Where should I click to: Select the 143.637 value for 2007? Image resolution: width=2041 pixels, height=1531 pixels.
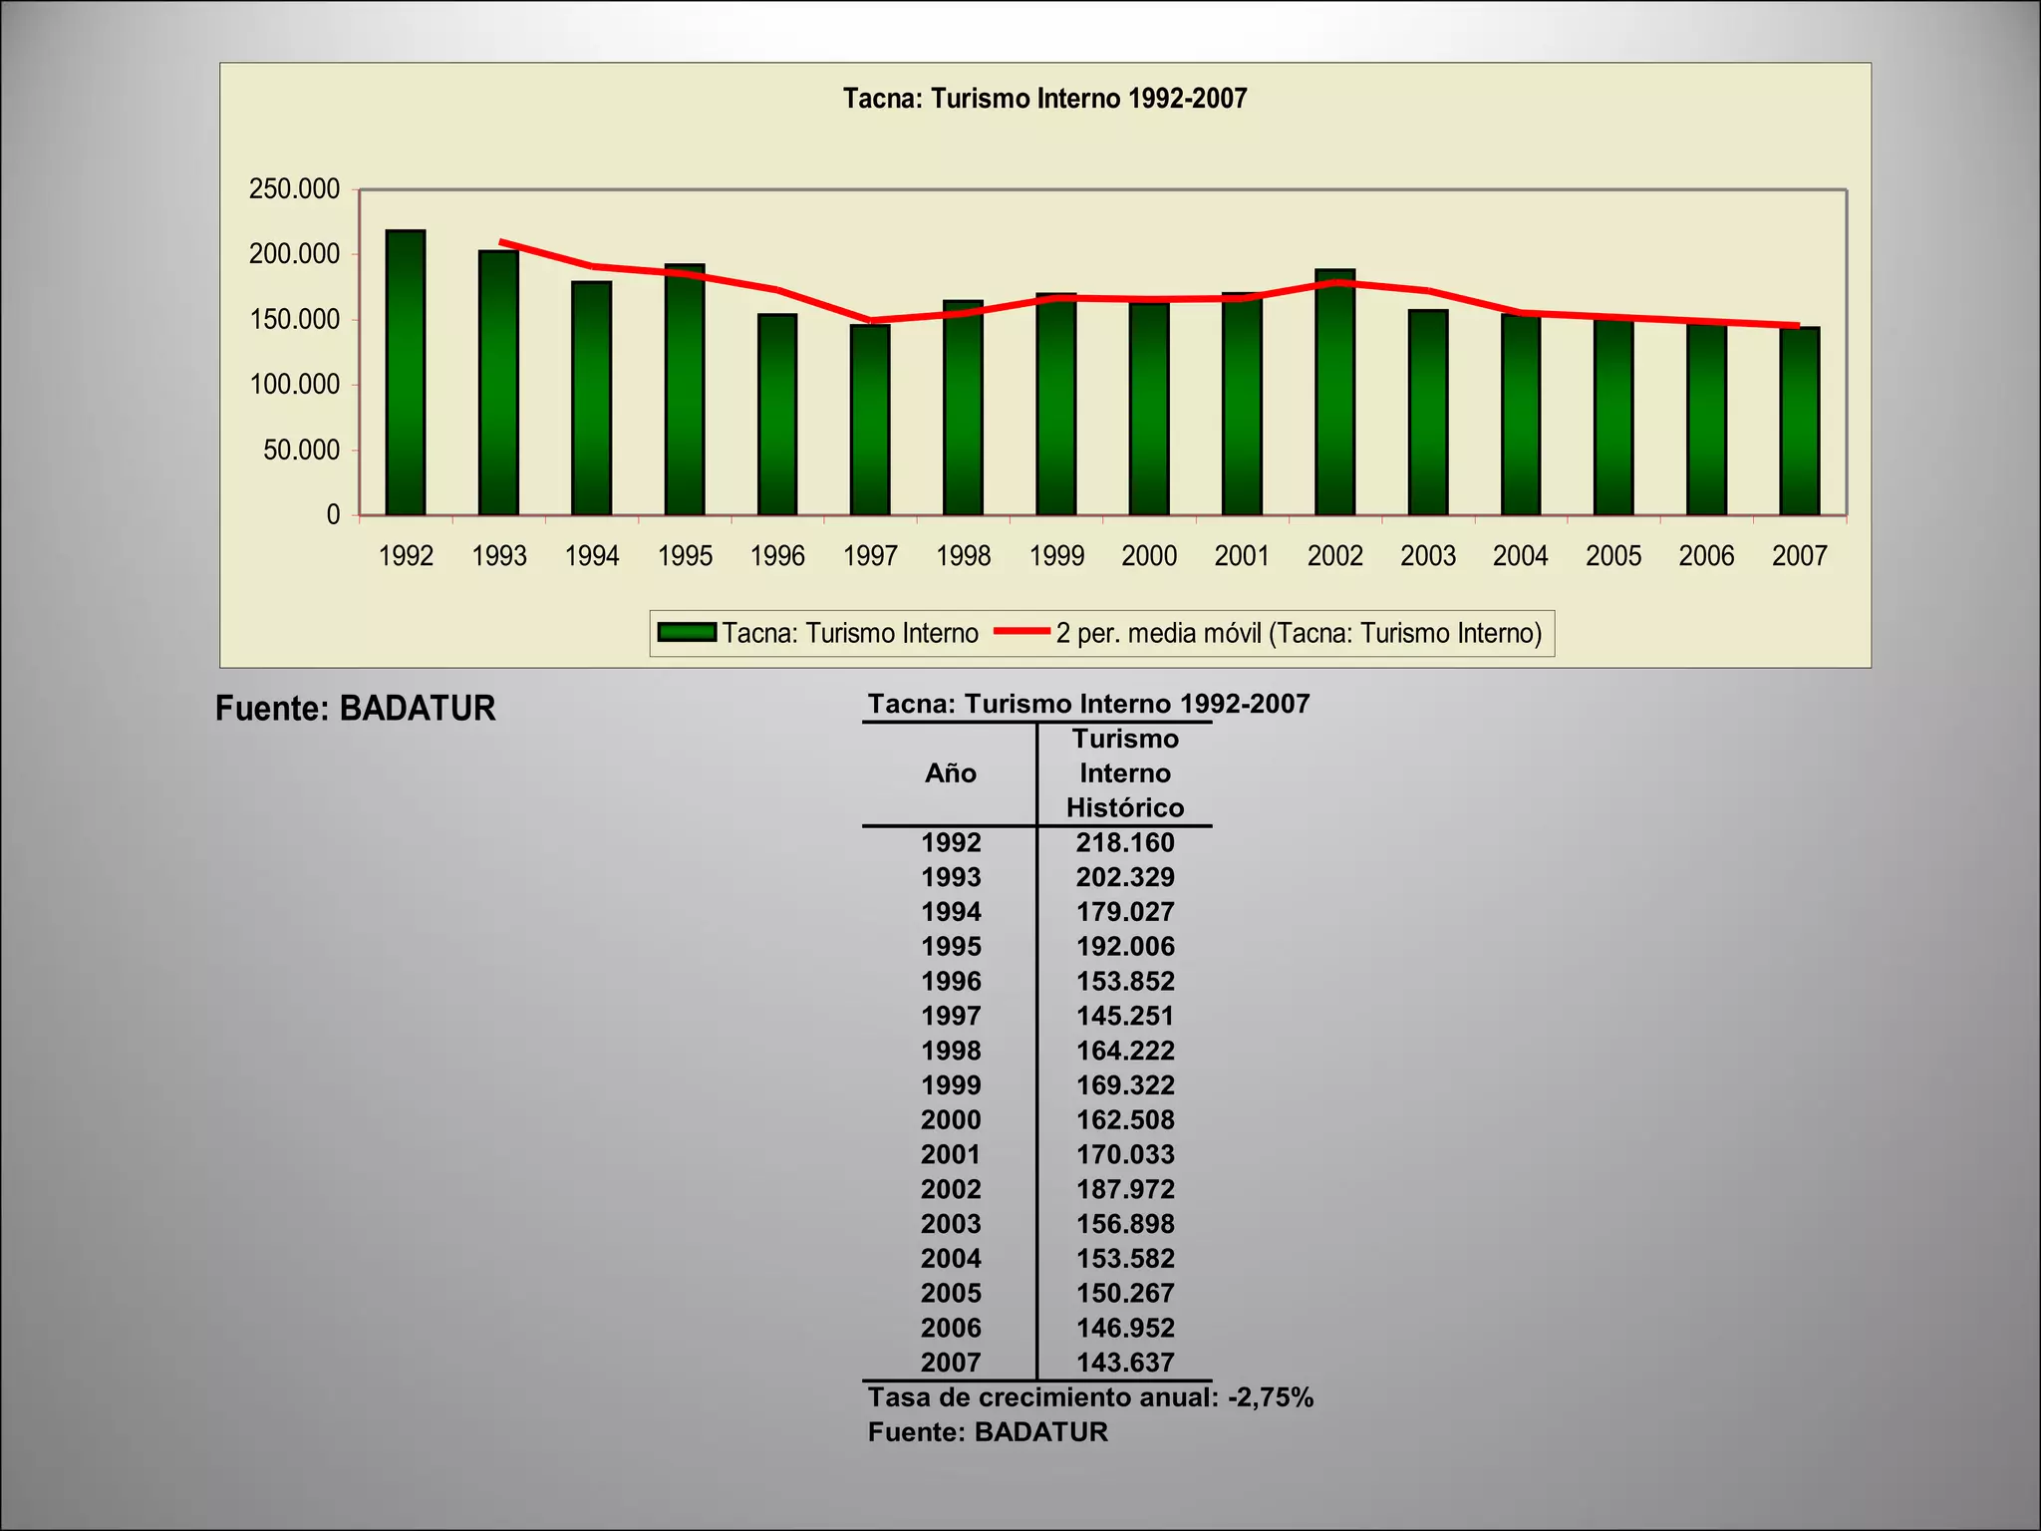[x=1125, y=1363]
